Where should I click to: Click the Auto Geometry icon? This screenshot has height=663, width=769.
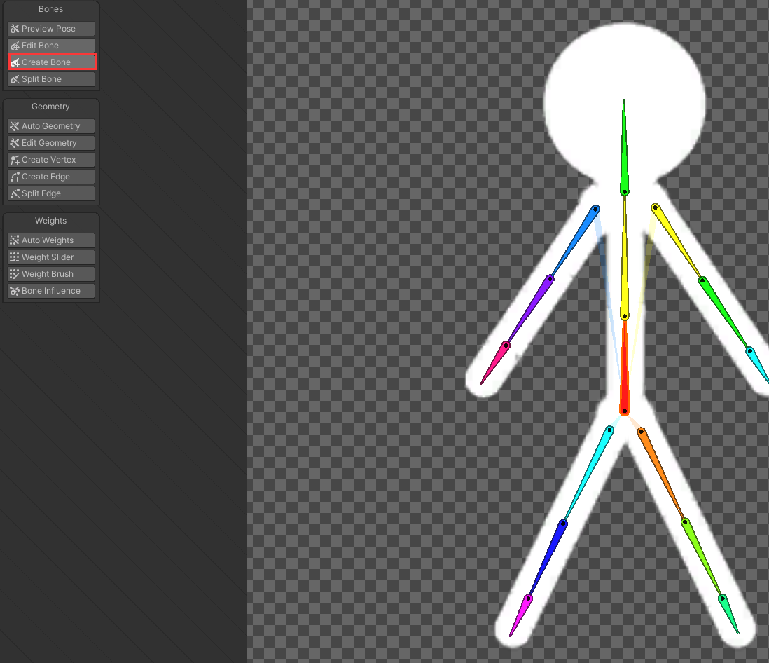pos(15,125)
